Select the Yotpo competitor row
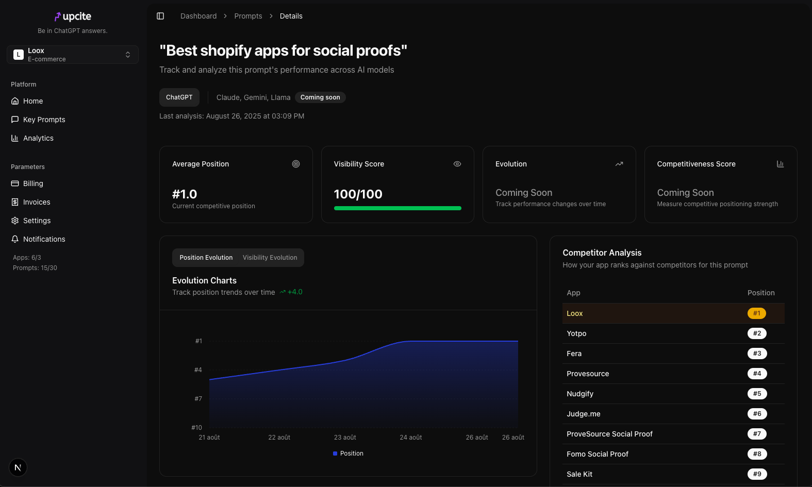Screen dimensions: 812x487 [x=673, y=333]
